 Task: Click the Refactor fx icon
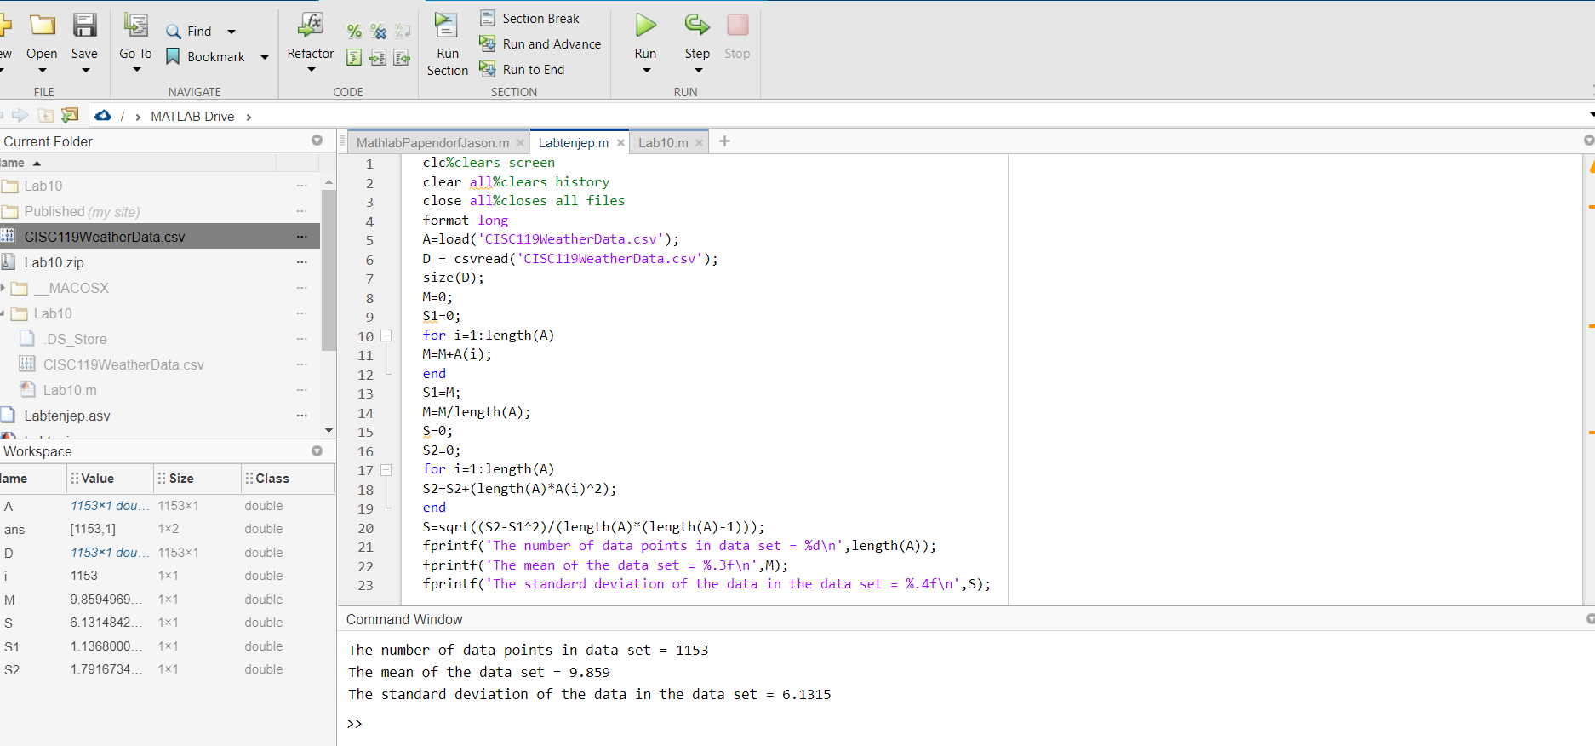point(310,25)
